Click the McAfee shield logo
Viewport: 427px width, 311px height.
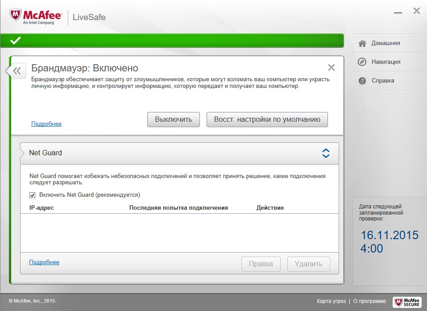point(15,15)
